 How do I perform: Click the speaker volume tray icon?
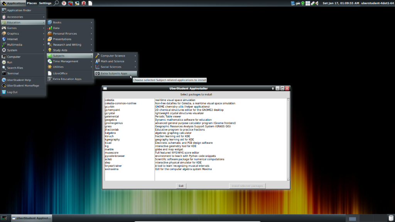[317, 3]
